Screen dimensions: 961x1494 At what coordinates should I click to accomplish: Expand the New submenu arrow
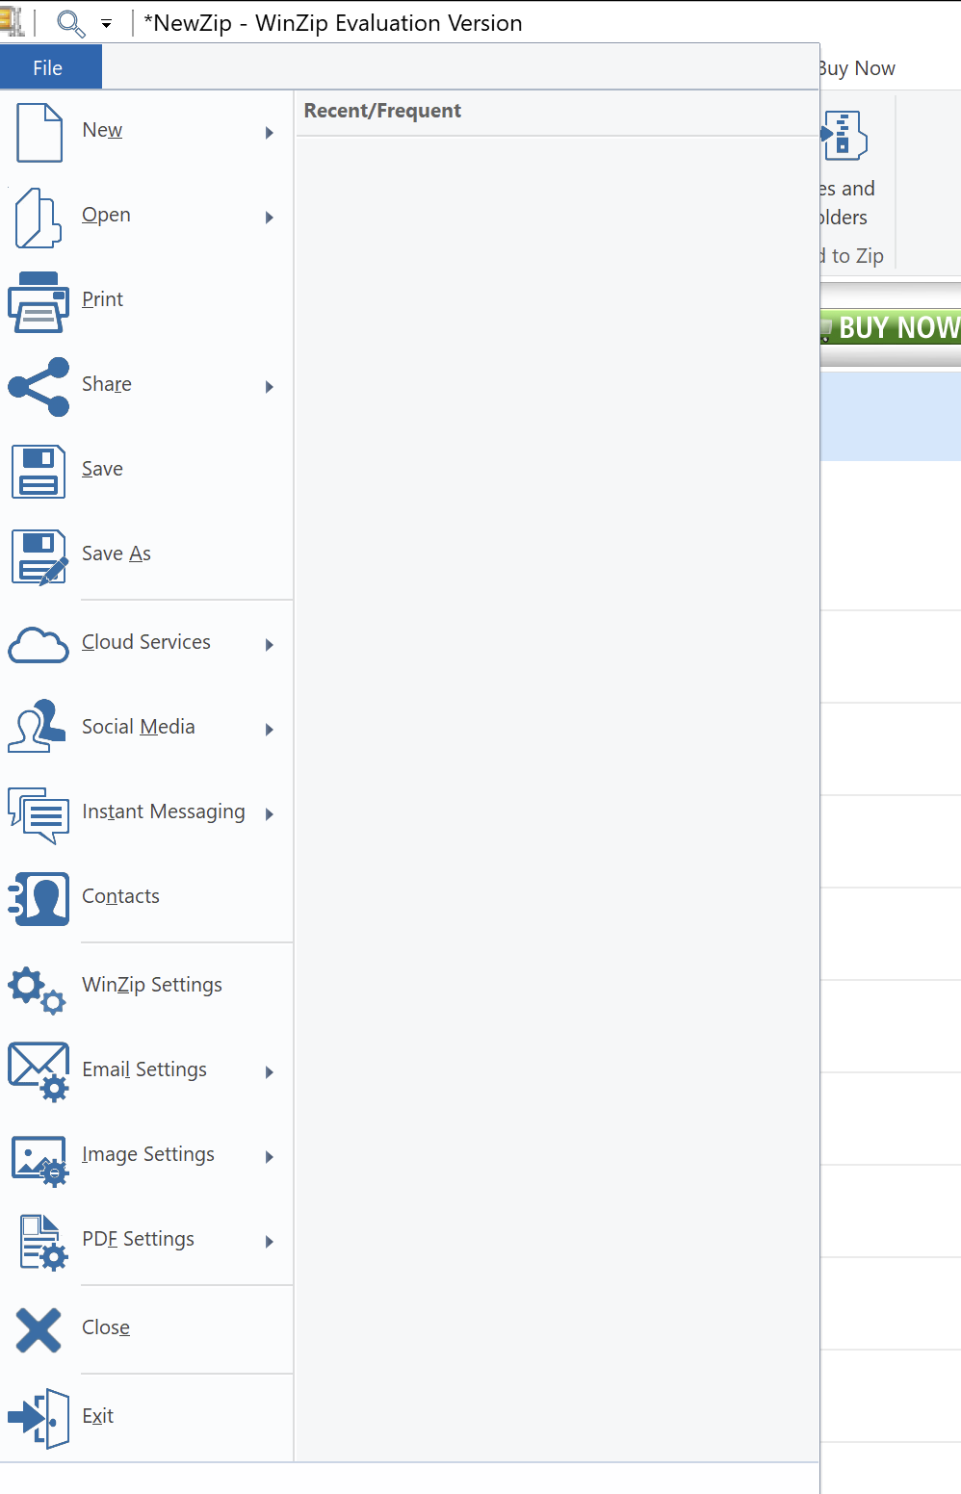tap(270, 133)
